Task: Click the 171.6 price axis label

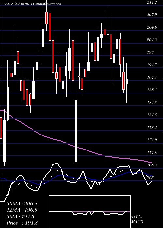Action: point(153,153)
